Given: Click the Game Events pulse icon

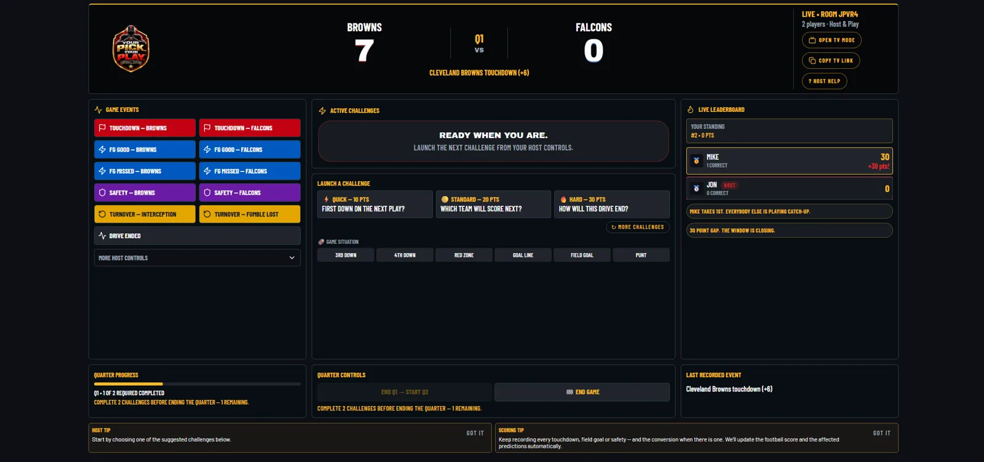Looking at the screenshot, I should 98,109.
